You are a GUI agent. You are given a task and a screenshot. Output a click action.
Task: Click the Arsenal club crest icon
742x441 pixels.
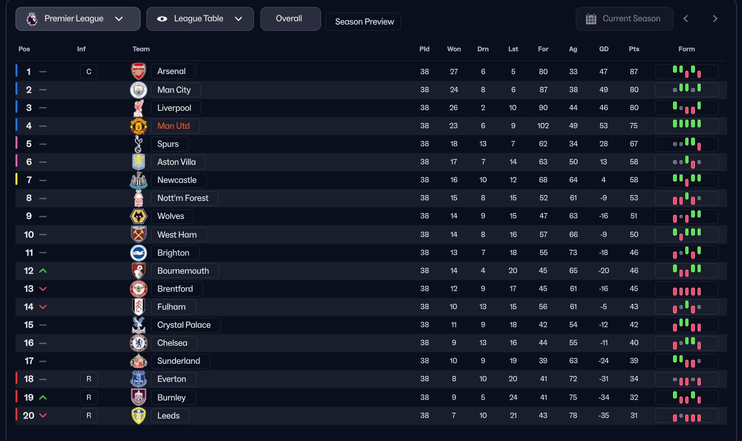point(139,71)
